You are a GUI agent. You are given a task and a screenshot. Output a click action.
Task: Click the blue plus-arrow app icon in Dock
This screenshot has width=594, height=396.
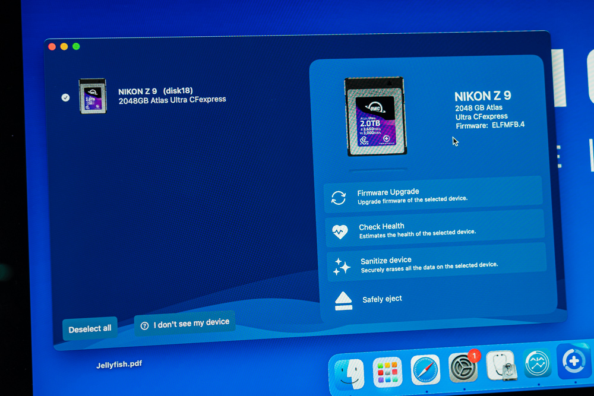point(574,361)
